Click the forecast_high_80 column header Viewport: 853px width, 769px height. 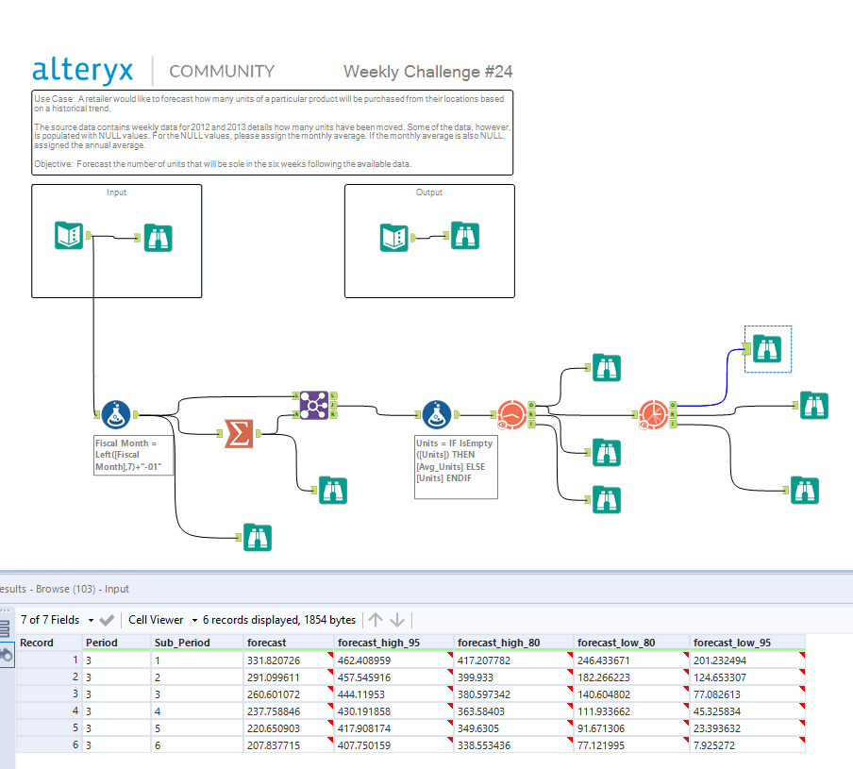pyautogui.click(x=513, y=643)
